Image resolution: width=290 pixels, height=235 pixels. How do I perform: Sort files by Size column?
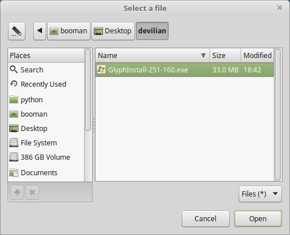pos(225,56)
